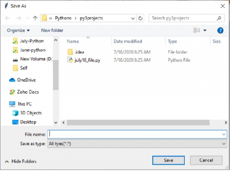Click the change view layout icon
The height and width of the screenshot is (171, 230).
tap(197, 30)
